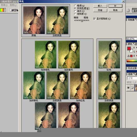137x137 pixels.
Task: Confirm with the 好 (OK) button
Action: (x=115, y=6)
